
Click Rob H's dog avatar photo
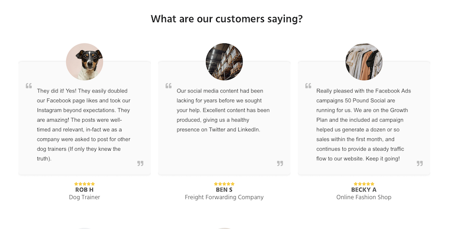tap(85, 62)
